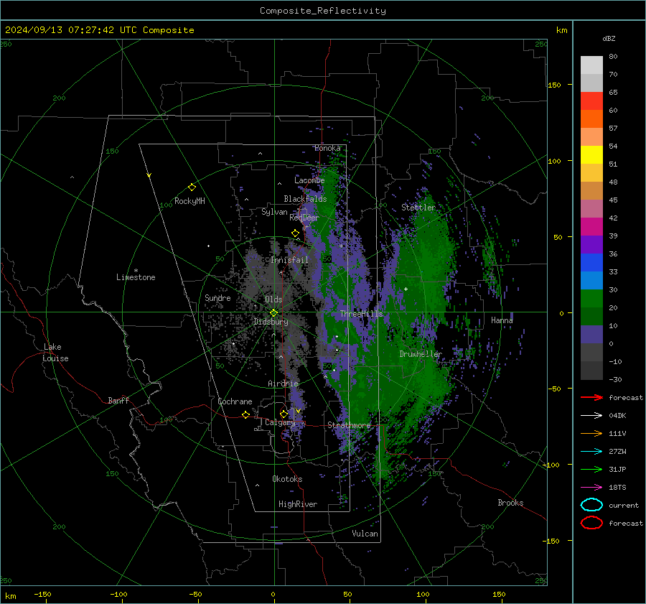Click the orange 111V arrow in the legend
Image resolution: width=646 pixels, height=604 pixels.
point(591,433)
